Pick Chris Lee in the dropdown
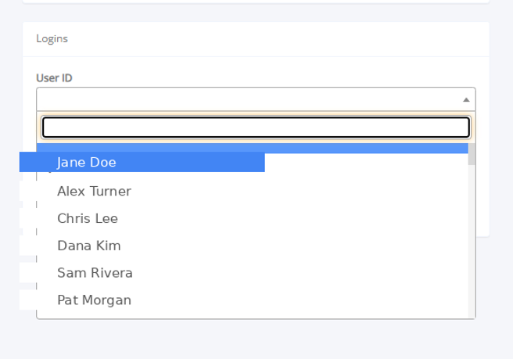Screen dimensions: 513x359 88,218
